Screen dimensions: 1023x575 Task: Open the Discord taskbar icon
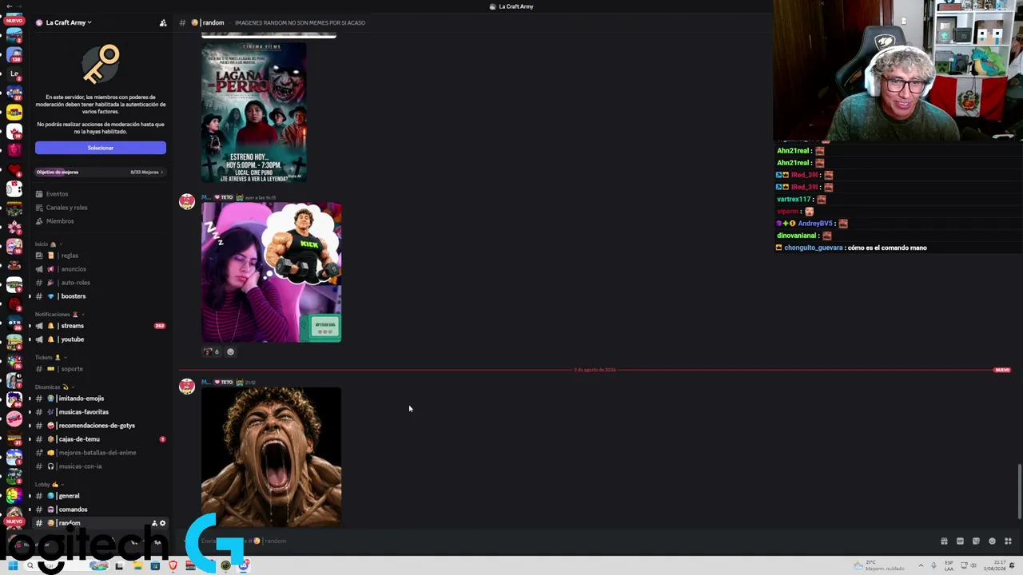click(x=243, y=566)
